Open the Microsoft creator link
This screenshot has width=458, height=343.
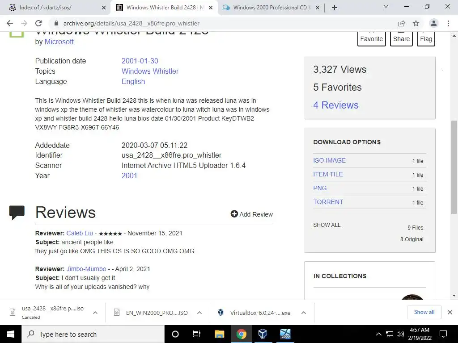(59, 42)
